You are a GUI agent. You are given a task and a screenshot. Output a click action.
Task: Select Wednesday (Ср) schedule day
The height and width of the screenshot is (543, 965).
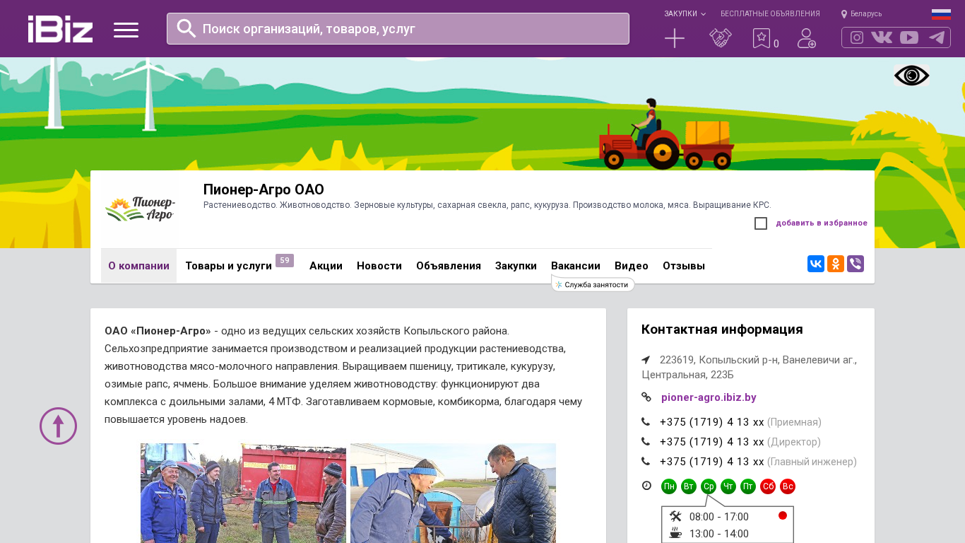[709, 486]
